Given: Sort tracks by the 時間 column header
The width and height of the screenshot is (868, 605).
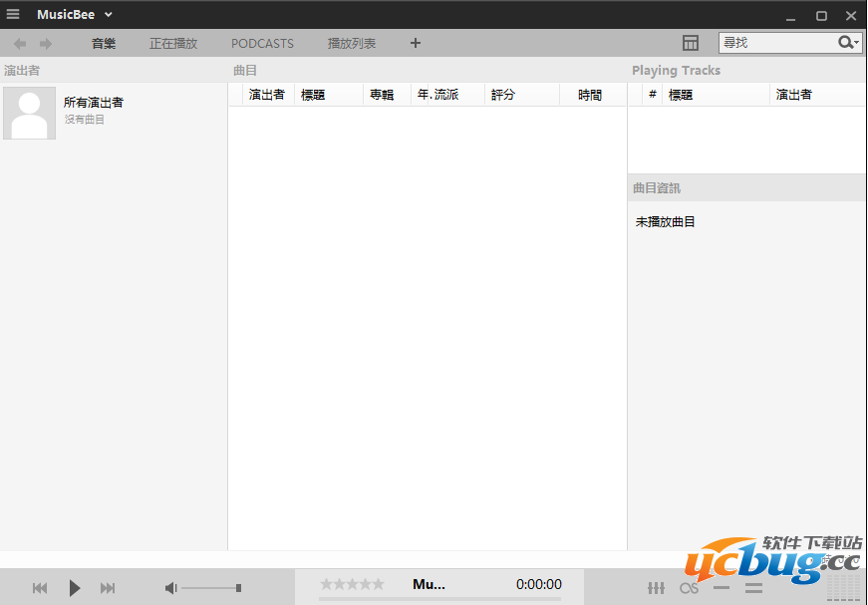Looking at the screenshot, I should (x=590, y=95).
